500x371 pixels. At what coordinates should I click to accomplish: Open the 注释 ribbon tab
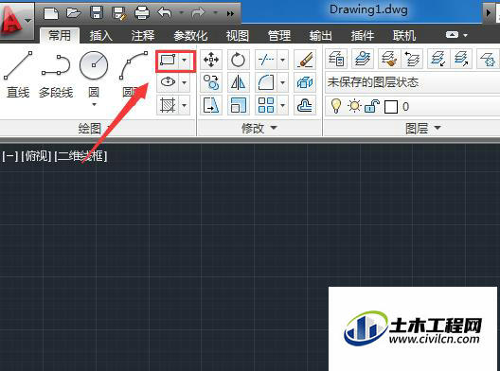(x=143, y=36)
